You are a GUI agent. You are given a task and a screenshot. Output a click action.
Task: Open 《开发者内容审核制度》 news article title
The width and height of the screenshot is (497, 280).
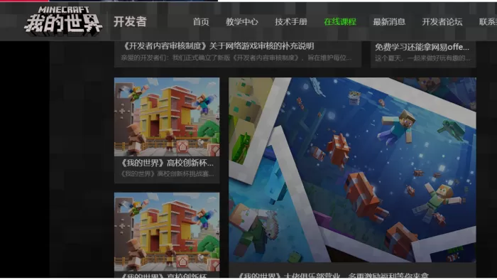pyautogui.click(x=218, y=46)
